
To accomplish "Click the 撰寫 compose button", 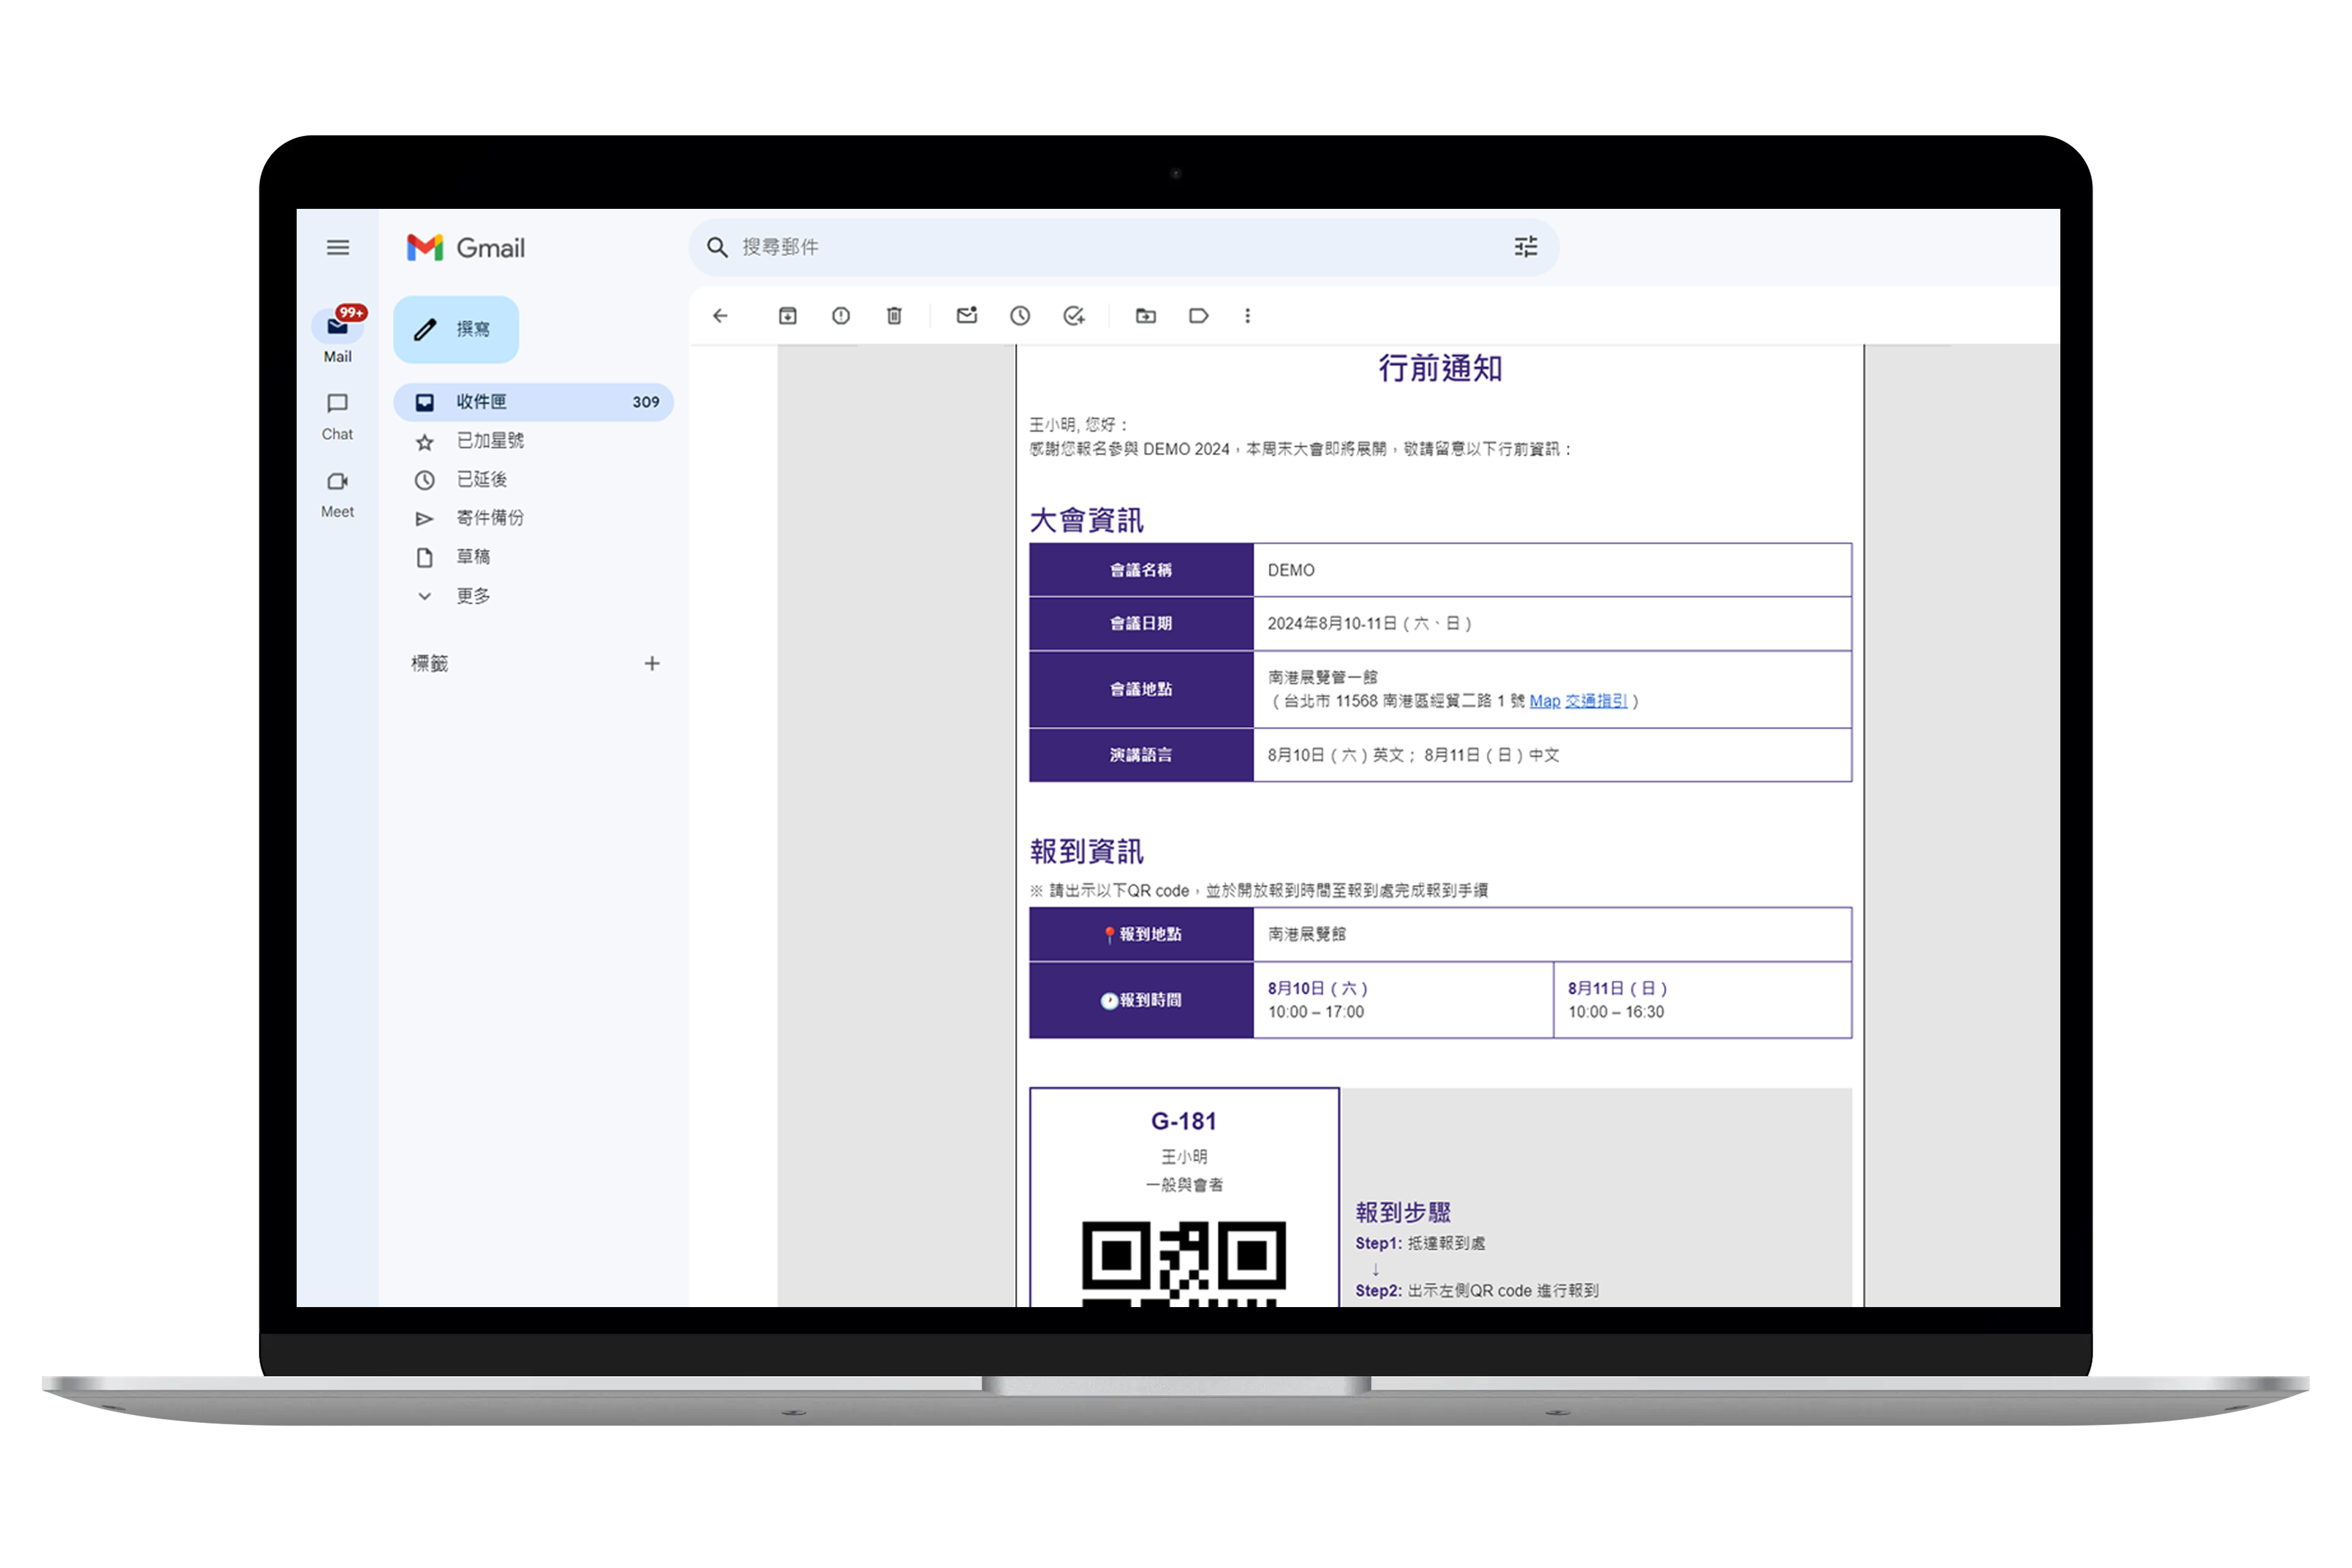I will (x=456, y=329).
